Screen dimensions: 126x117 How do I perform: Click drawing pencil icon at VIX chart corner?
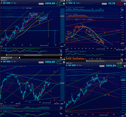click(125, 48)
